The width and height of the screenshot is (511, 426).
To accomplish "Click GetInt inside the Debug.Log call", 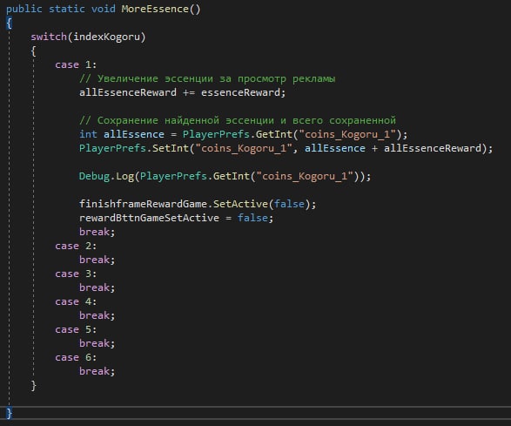I will click(x=232, y=176).
